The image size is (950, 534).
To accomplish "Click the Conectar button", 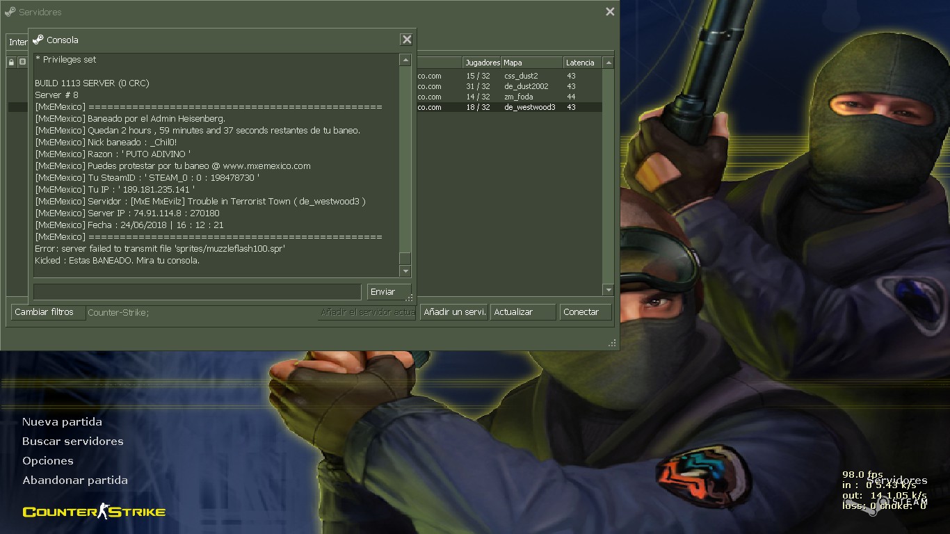I will pos(586,312).
